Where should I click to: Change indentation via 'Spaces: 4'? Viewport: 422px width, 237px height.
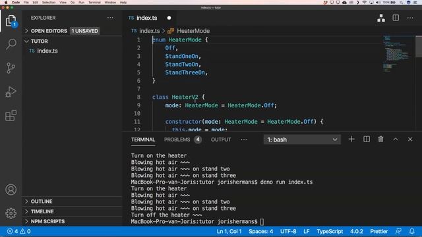[261, 231]
